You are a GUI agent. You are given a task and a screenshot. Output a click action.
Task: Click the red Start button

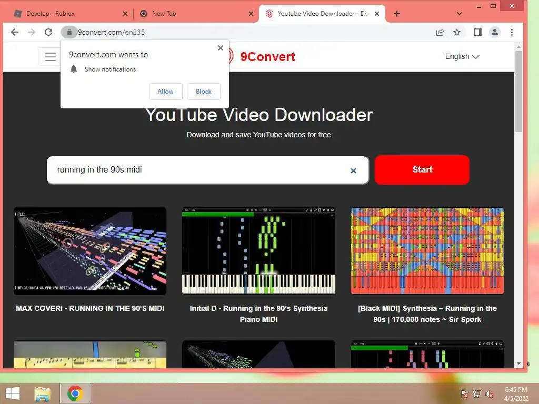coord(422,170)
